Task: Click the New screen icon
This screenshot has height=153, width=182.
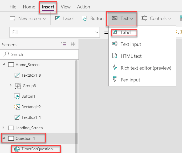Action: coord(12,18)
